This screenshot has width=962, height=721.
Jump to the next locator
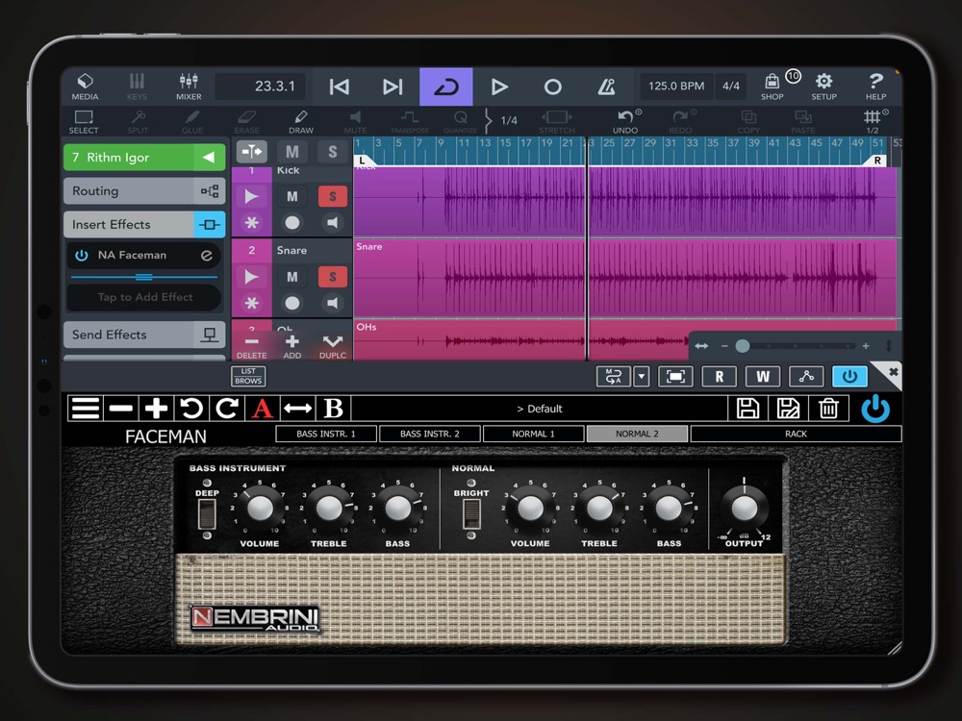[x=392, y=87]
